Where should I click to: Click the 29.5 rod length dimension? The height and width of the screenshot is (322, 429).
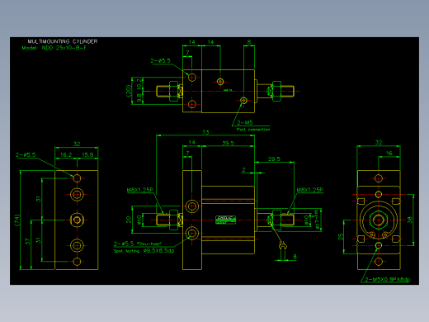[x=274, y=159]
